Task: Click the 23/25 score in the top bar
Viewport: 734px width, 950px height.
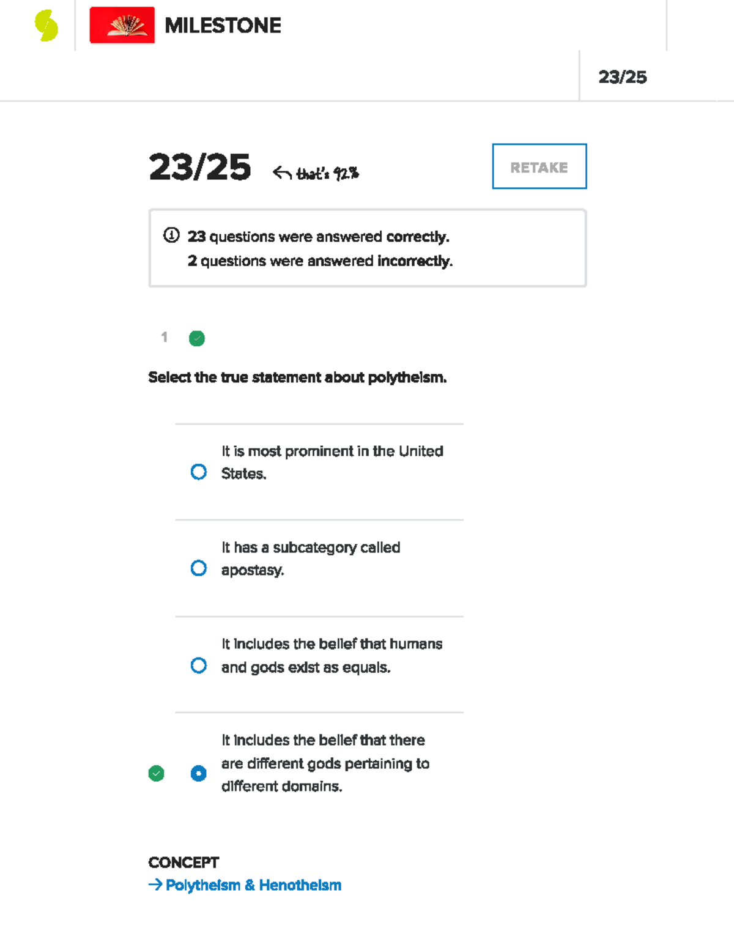Action: [622, 77]
